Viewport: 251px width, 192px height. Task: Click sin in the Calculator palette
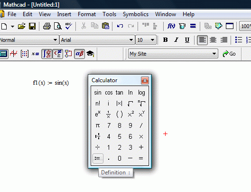pyautogui.click(x=98, y=93)
